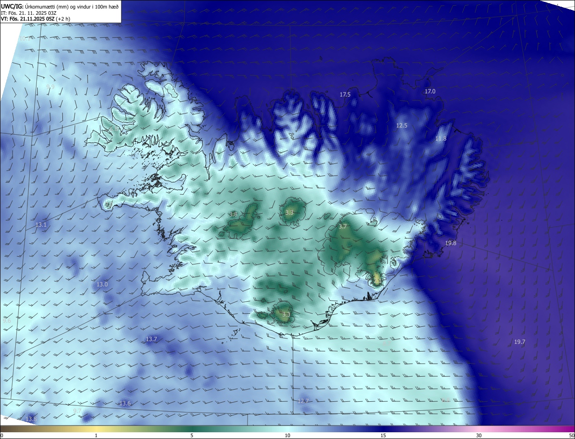Click the 11.8 value label on the map
Screen dimensions: 575x439
[x=441, y=139]
